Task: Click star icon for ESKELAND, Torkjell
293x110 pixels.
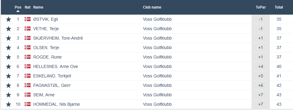Action: click(x=9, y=76)
